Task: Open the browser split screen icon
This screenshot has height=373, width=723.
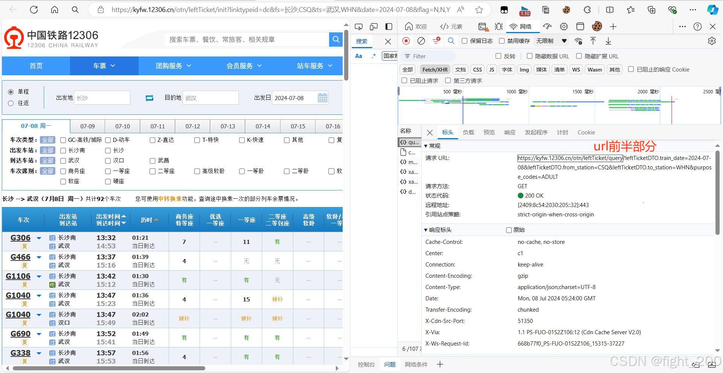Action: (610, 10)
